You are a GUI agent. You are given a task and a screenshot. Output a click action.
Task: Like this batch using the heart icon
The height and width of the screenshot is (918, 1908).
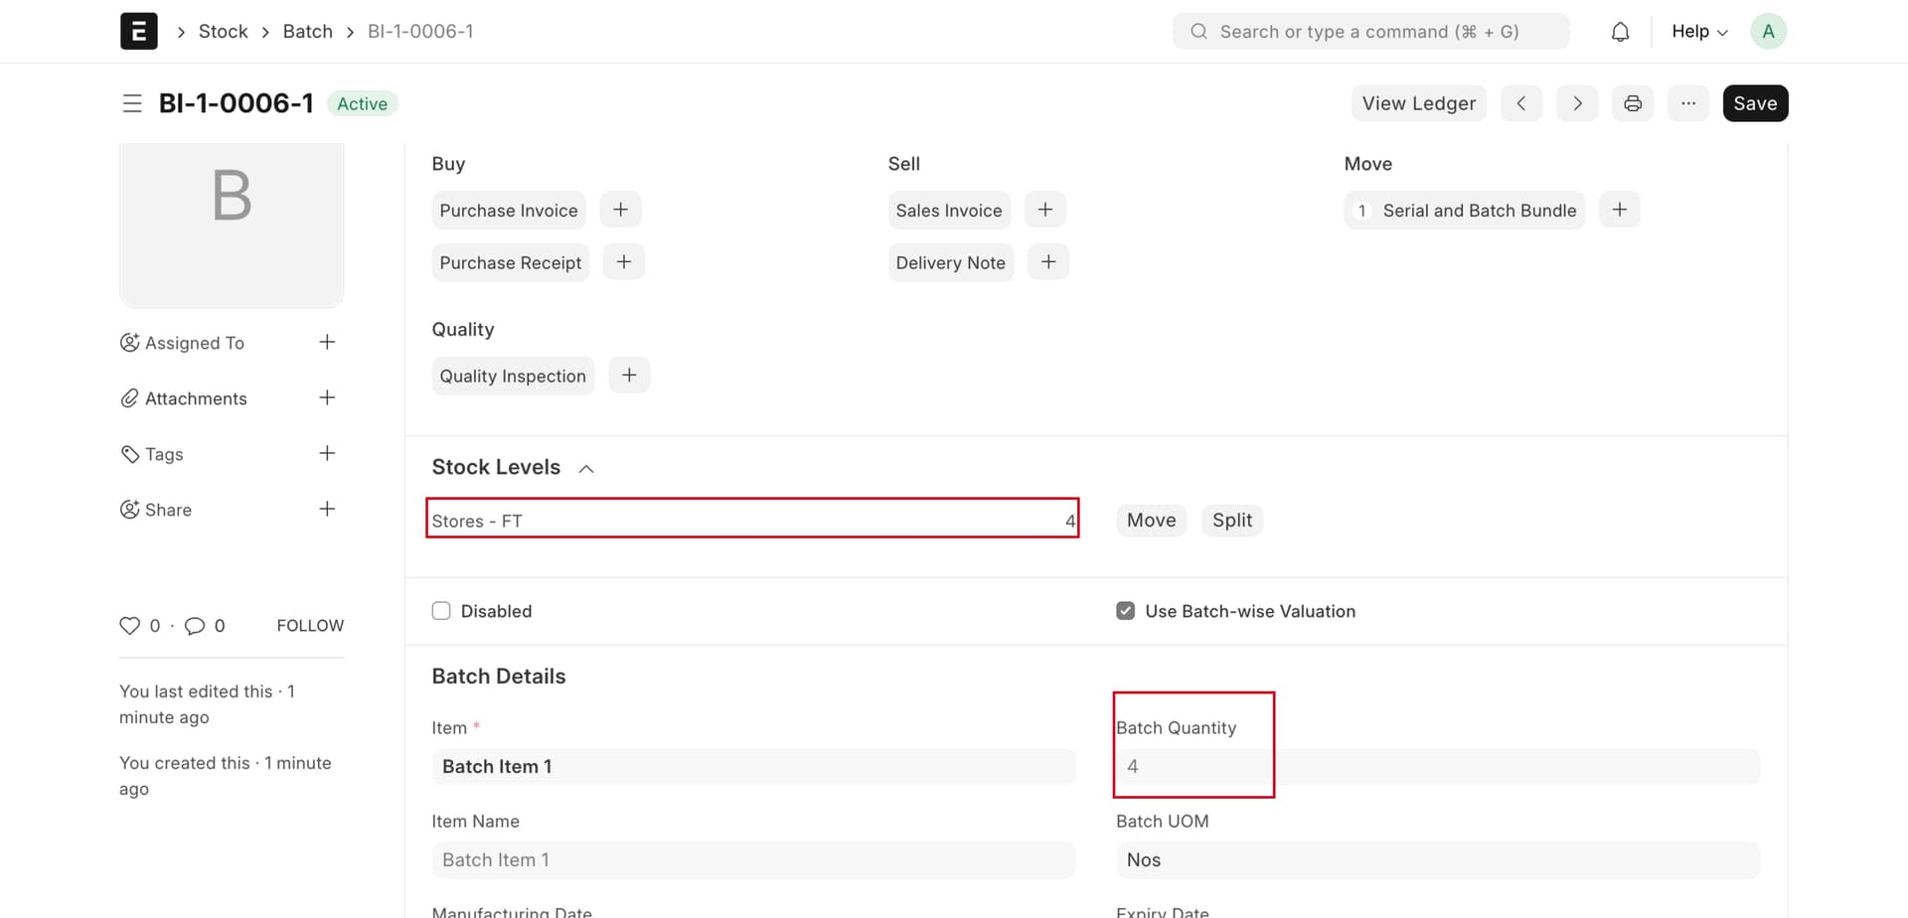pos(130,626)
